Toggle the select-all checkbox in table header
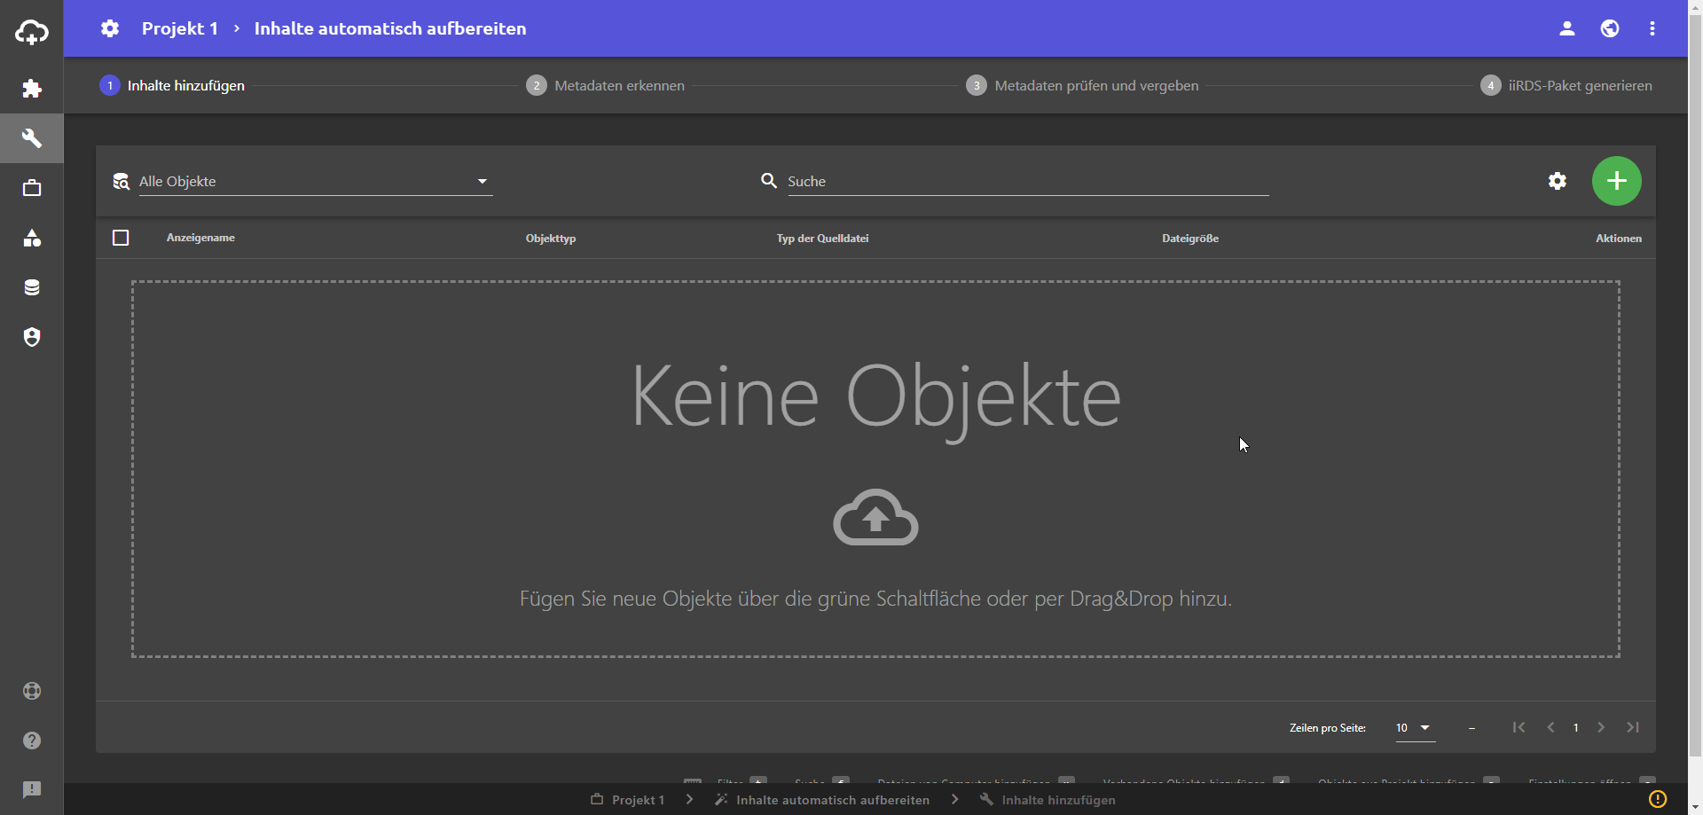Viewport: 1703px width, 815px height. [x=121, y=238]
